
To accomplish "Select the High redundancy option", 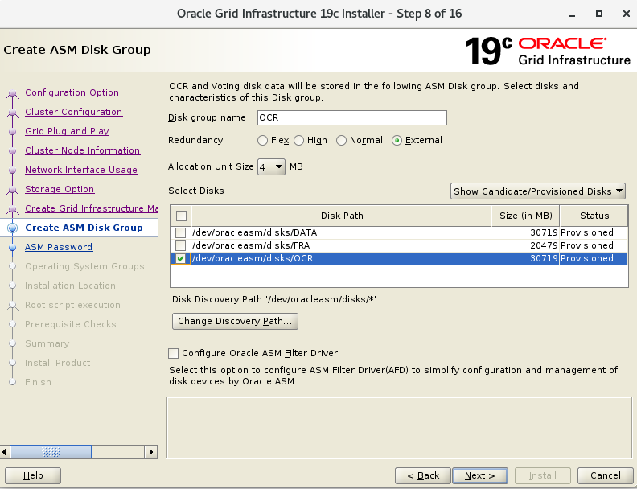I will point(298,141).
